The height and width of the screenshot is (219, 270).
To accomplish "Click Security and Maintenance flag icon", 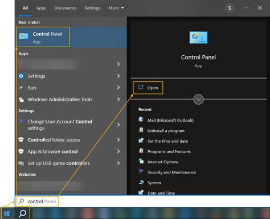I will click(141, 171).
